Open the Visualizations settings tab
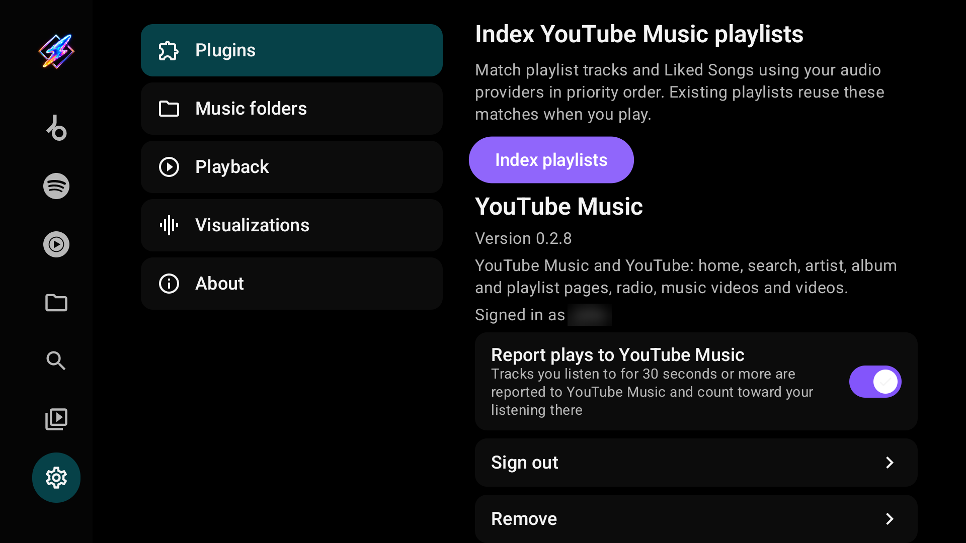The height and width of the screenshot is (543, 966). 292,225
